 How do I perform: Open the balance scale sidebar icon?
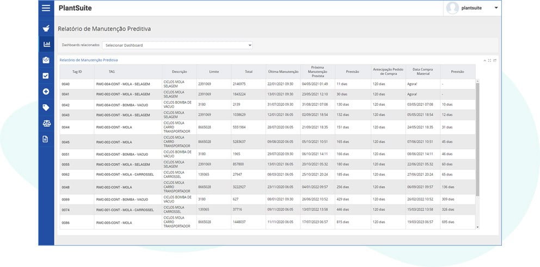46,124
